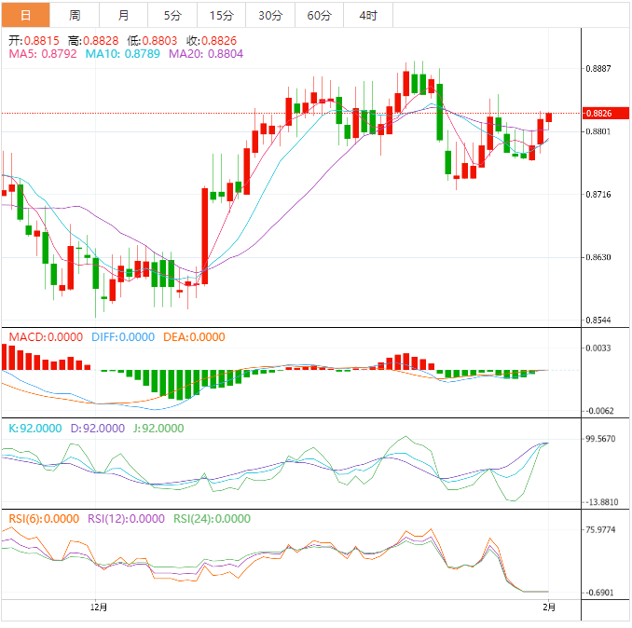The width and height of the screenshot is (632, 628).
Task: Select the 60分 interval tab
Action: (x=319, y=15)
